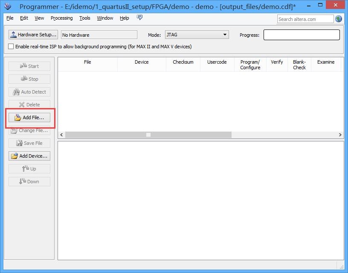Click the Save File button

pos(29,143)
